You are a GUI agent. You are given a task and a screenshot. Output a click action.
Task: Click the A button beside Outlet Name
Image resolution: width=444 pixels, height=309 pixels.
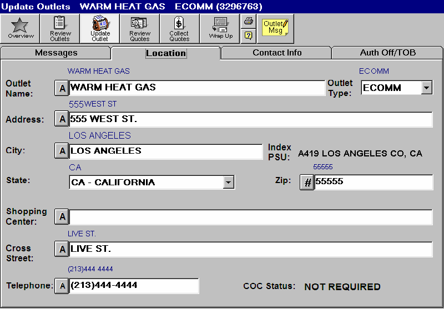[62, 88]
